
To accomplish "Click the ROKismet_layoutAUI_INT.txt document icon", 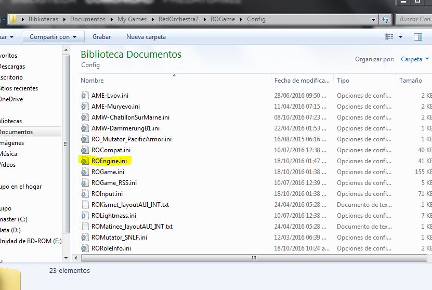I will (85, 205).
